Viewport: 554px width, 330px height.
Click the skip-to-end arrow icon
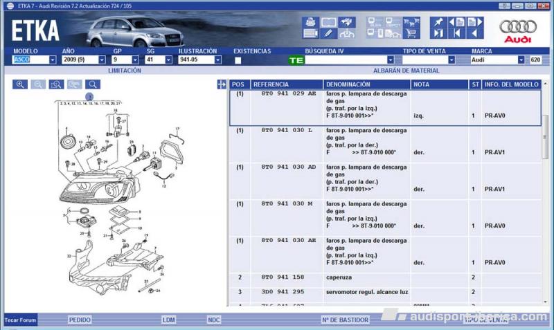click(x=438, y=33)
